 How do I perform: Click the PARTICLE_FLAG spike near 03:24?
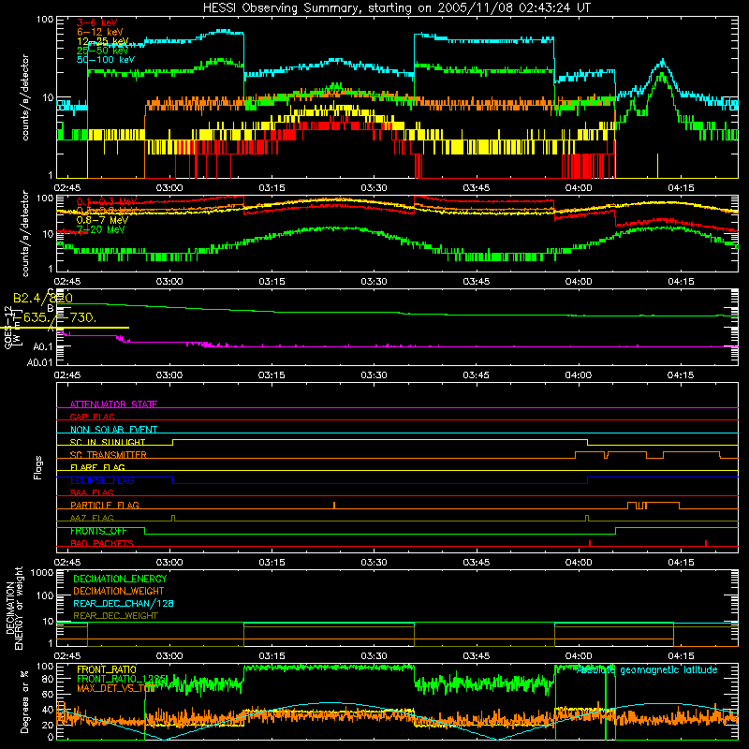tap(334, 506)
